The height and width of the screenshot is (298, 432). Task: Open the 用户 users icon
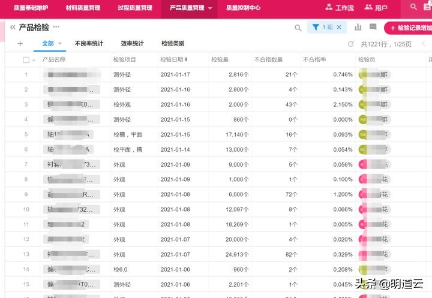[368, 7]
